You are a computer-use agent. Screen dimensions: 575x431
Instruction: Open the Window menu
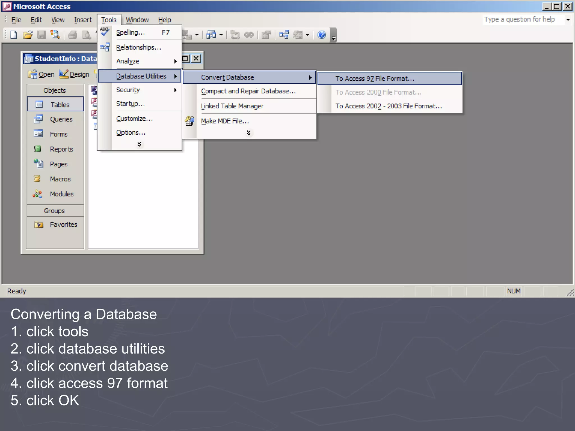(x=137, y=20)
